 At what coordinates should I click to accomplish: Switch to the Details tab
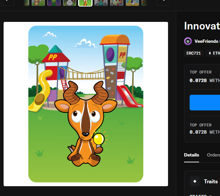[x=192, y=155]
